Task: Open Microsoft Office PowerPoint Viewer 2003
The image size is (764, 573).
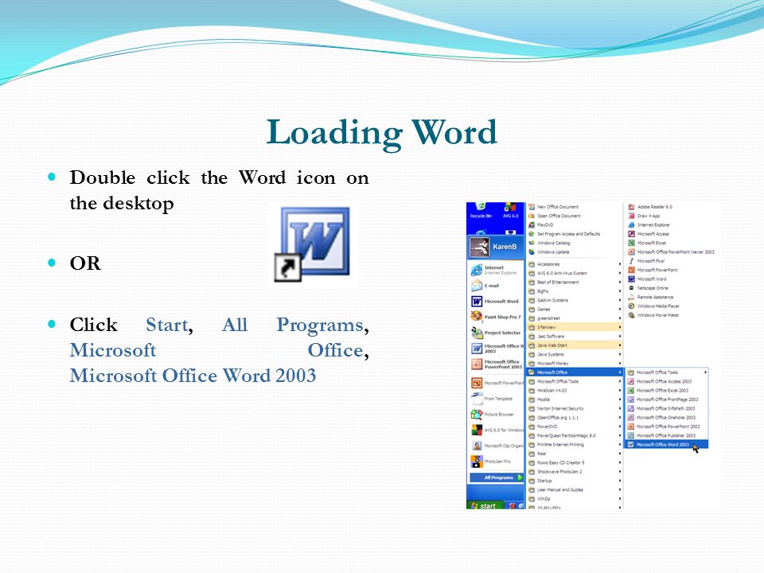Action: 672,252
